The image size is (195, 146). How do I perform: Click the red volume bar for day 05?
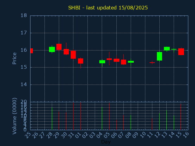tap(109, 116)
